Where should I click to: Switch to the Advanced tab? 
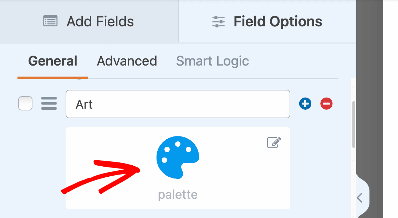127,61
